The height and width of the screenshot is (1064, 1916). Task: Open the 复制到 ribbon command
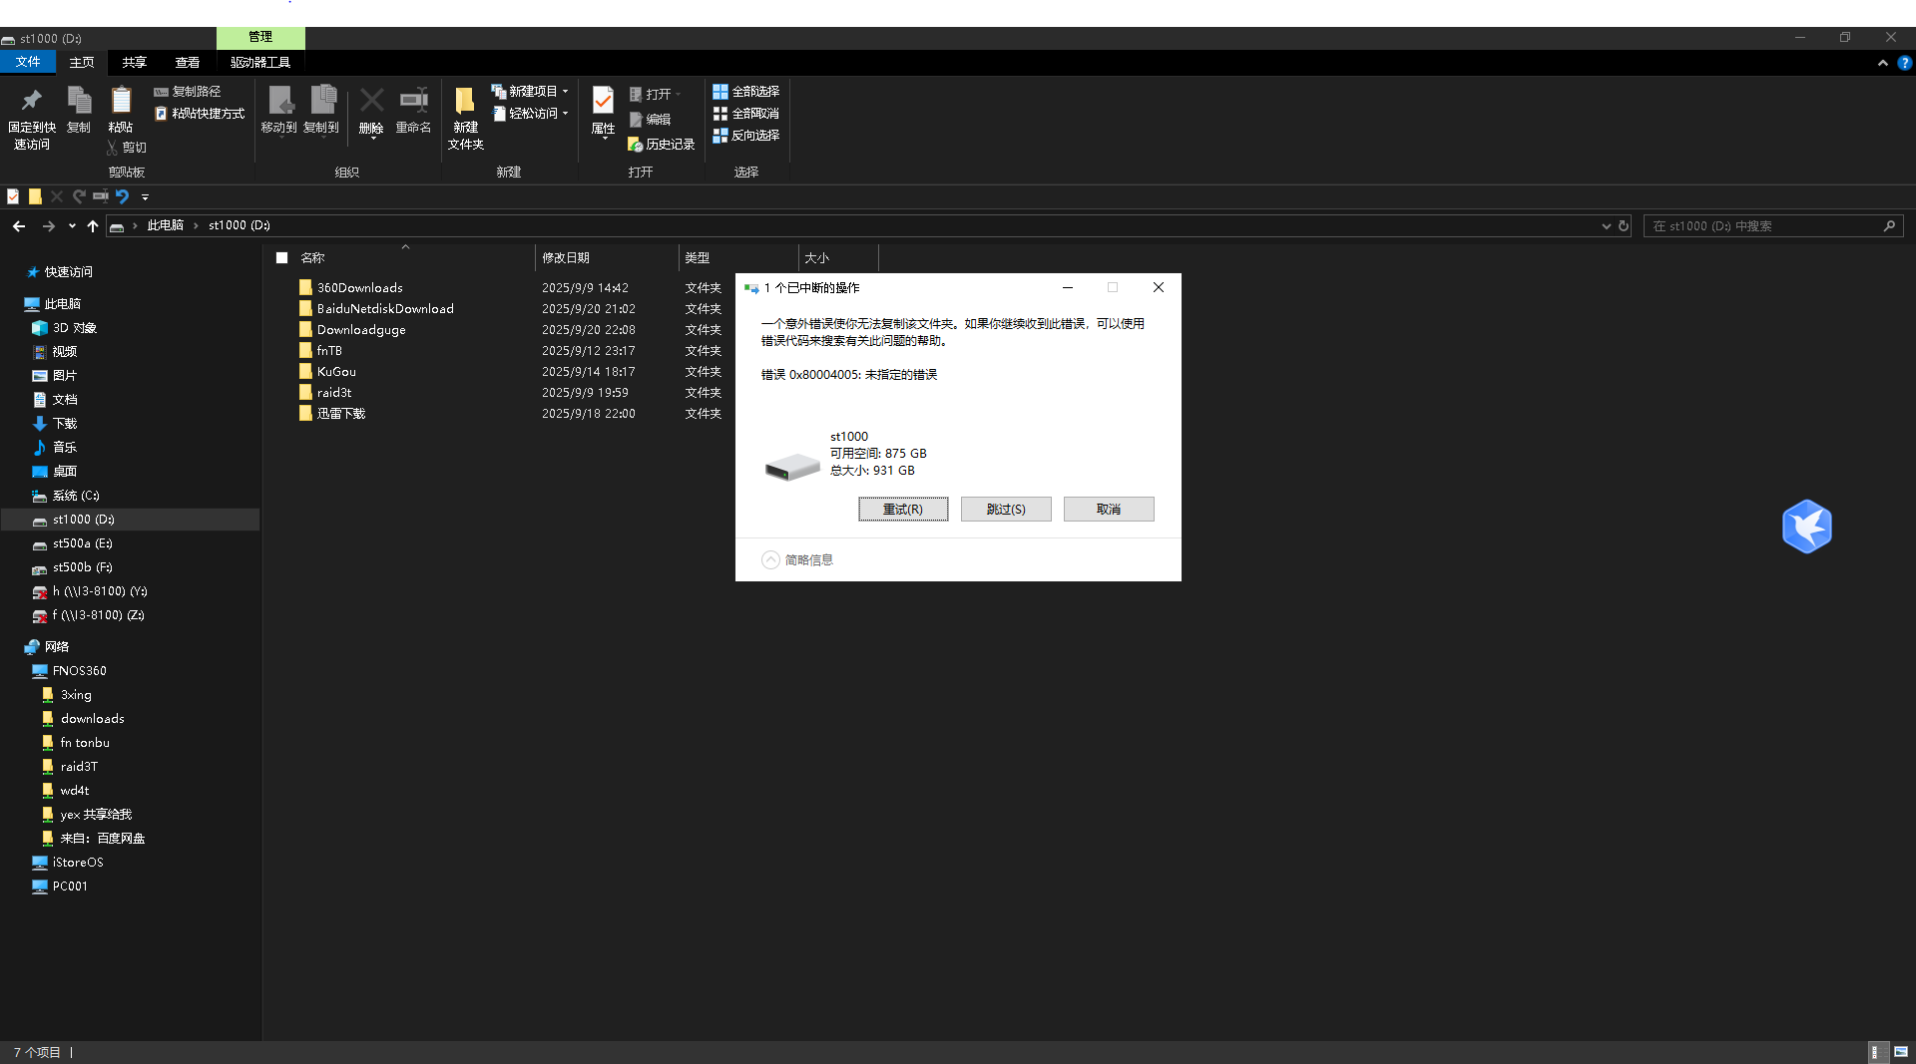[321, 110]
